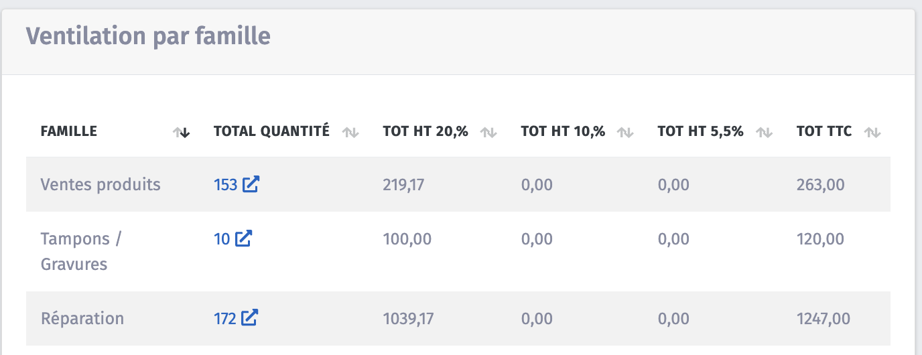Click Ventilation par famille panel title
Image resolution: width=922 pixels, height=355 pixels.
click(148, 35)
